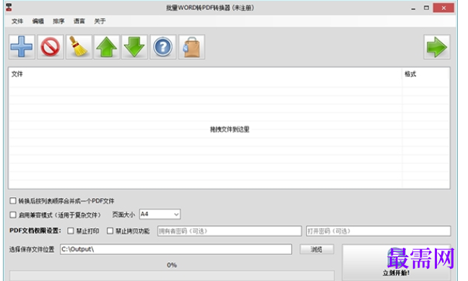Click the blue plus add files icon
The width and height of the screenshot is (468, 281).
point(22,47)
